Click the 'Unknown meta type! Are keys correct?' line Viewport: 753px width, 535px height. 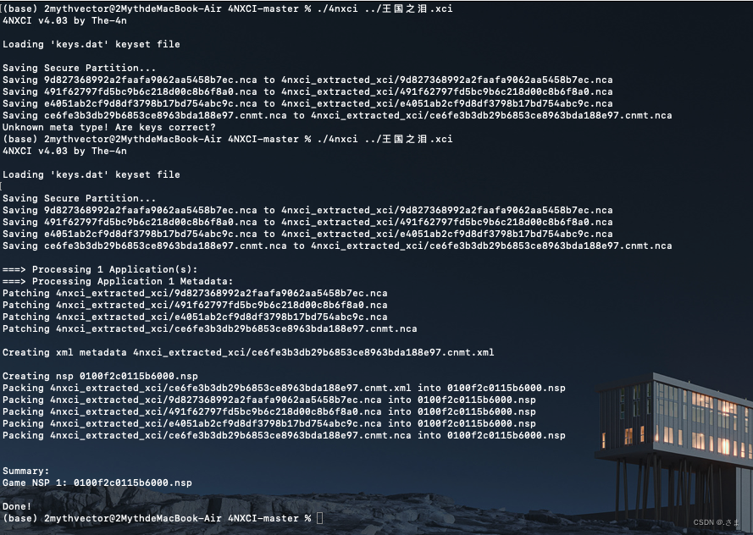click(x=109, y=128)
